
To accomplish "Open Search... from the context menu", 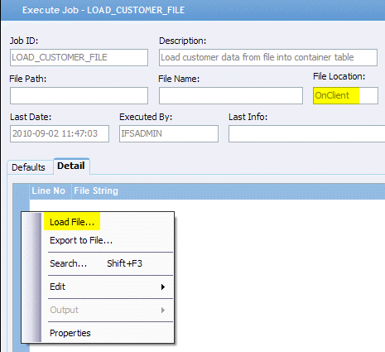I will [69, 263].
